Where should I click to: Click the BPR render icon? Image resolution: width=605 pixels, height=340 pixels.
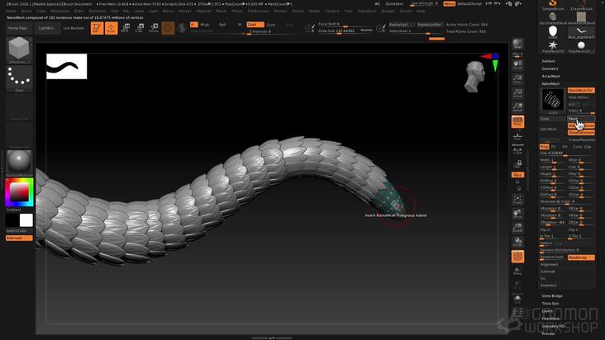517,44
